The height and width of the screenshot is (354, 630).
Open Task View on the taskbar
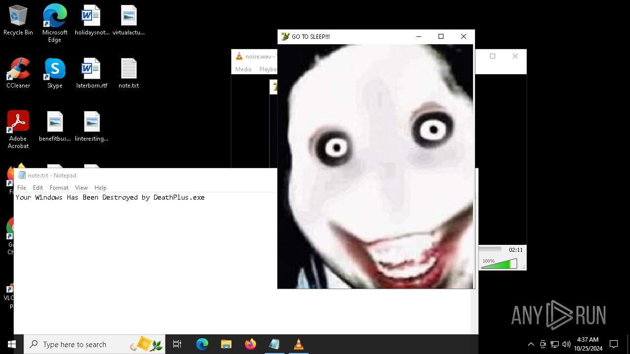tap(177, 344)
